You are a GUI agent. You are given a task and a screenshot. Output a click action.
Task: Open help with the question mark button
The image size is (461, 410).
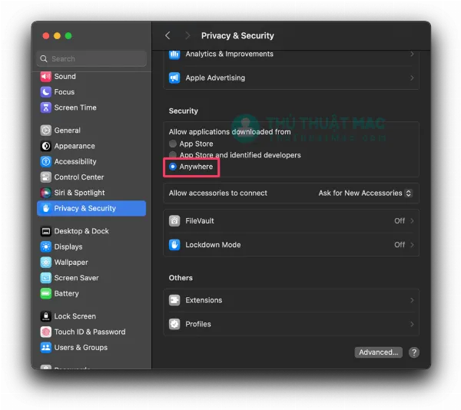(x=414, y=352)
